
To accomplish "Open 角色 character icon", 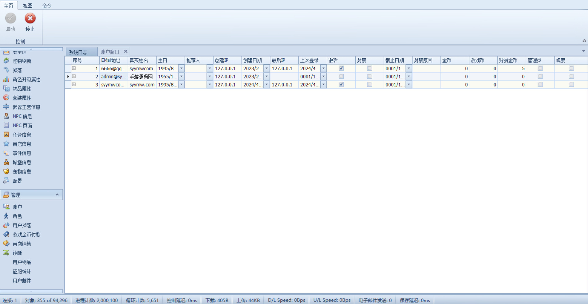I will [6, 216].
